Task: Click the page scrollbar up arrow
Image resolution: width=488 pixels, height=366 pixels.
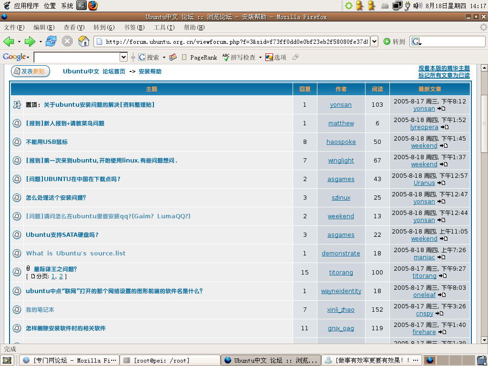Action: (484, 68)
